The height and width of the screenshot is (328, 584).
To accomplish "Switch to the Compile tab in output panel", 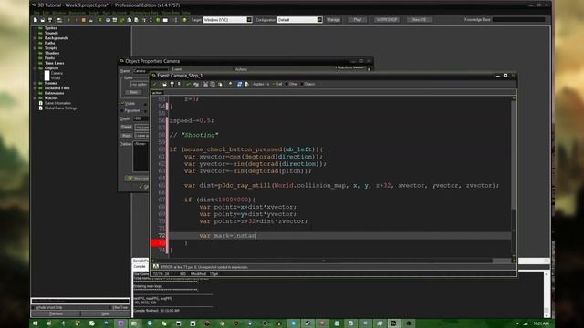I will [140, 267].
